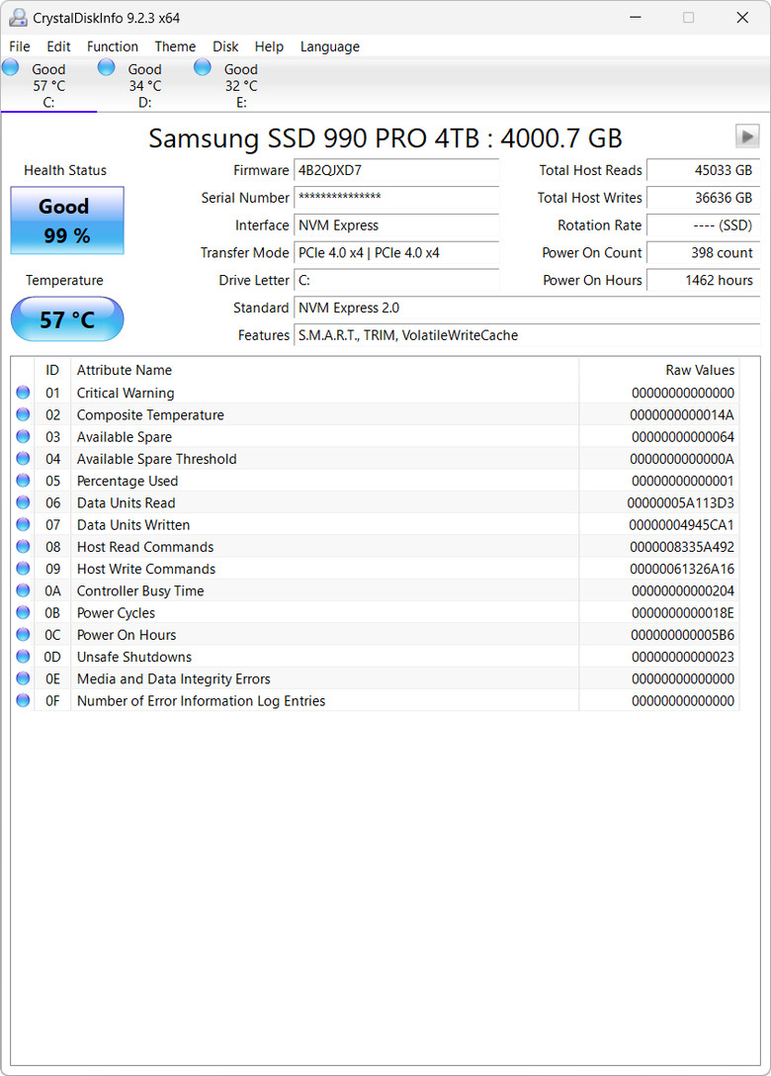Click the Drive Letter field
Screen dimensions: 771x1076
[x=396, y=280]
